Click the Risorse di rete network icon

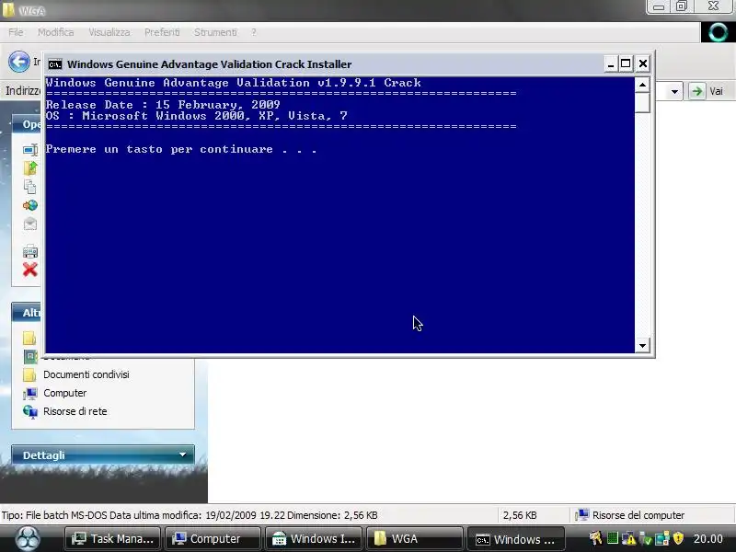pyautogui.click(x=30, y=411)
